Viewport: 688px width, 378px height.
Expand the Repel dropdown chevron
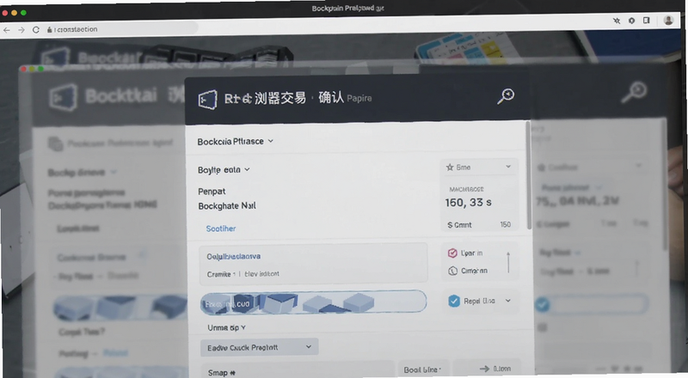(x=507, y=301)
